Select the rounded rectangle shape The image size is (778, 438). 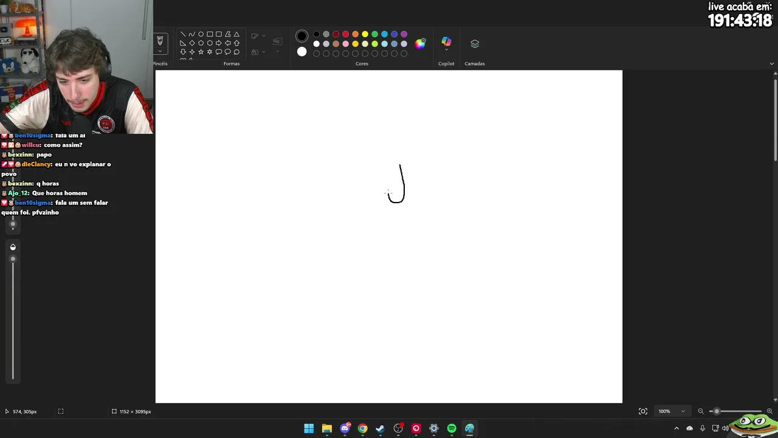coord(219,34)
